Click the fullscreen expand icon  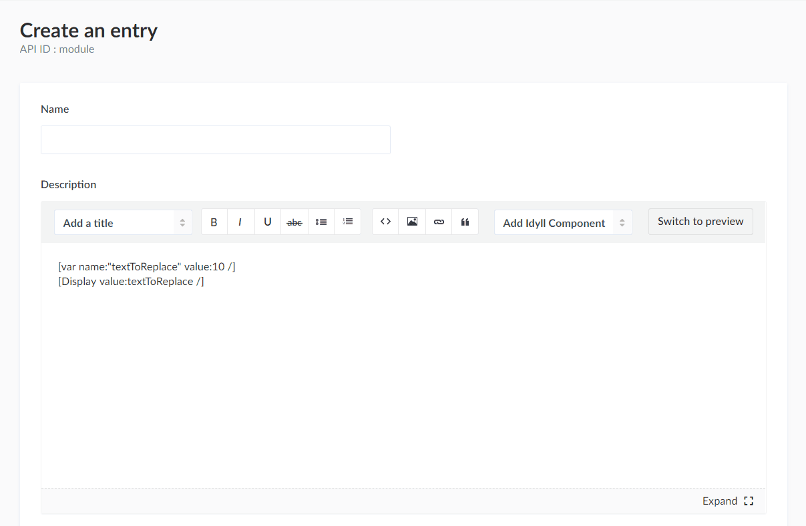(x=749, y=501)
